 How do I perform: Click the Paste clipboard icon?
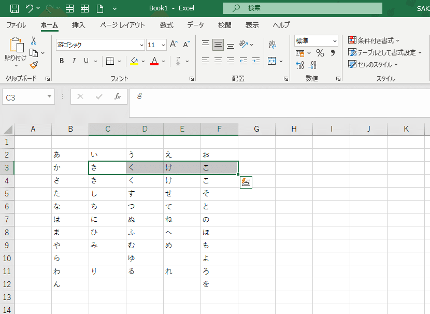[16, 45]
